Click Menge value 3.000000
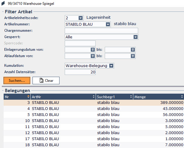The image size is (184, 148). (174, 121)
